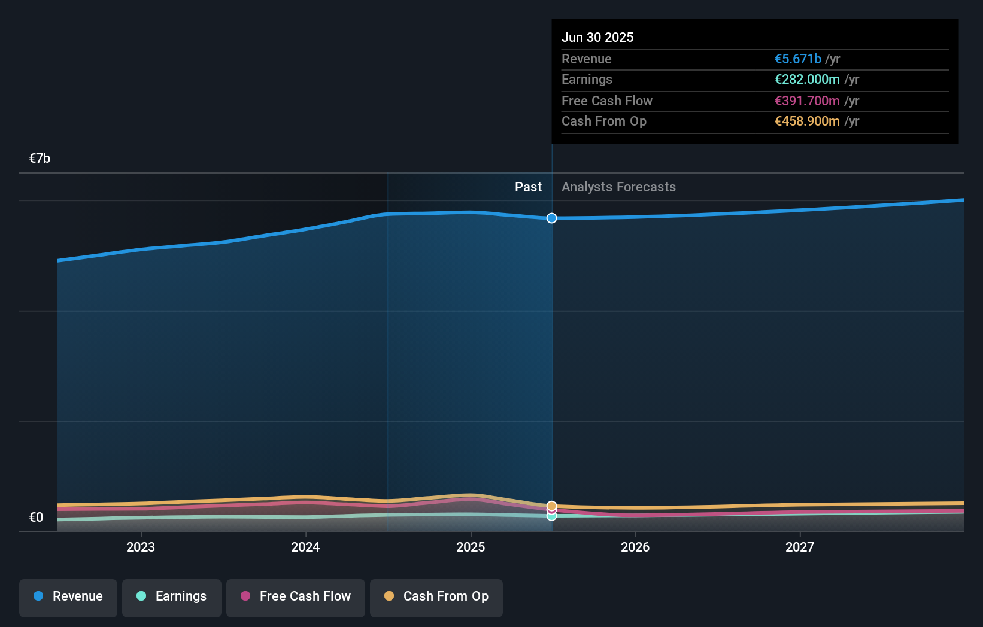Toggle the Earnings series visibility
The height and width of the screenshot is (627, 983).
[x=171, y=598]
